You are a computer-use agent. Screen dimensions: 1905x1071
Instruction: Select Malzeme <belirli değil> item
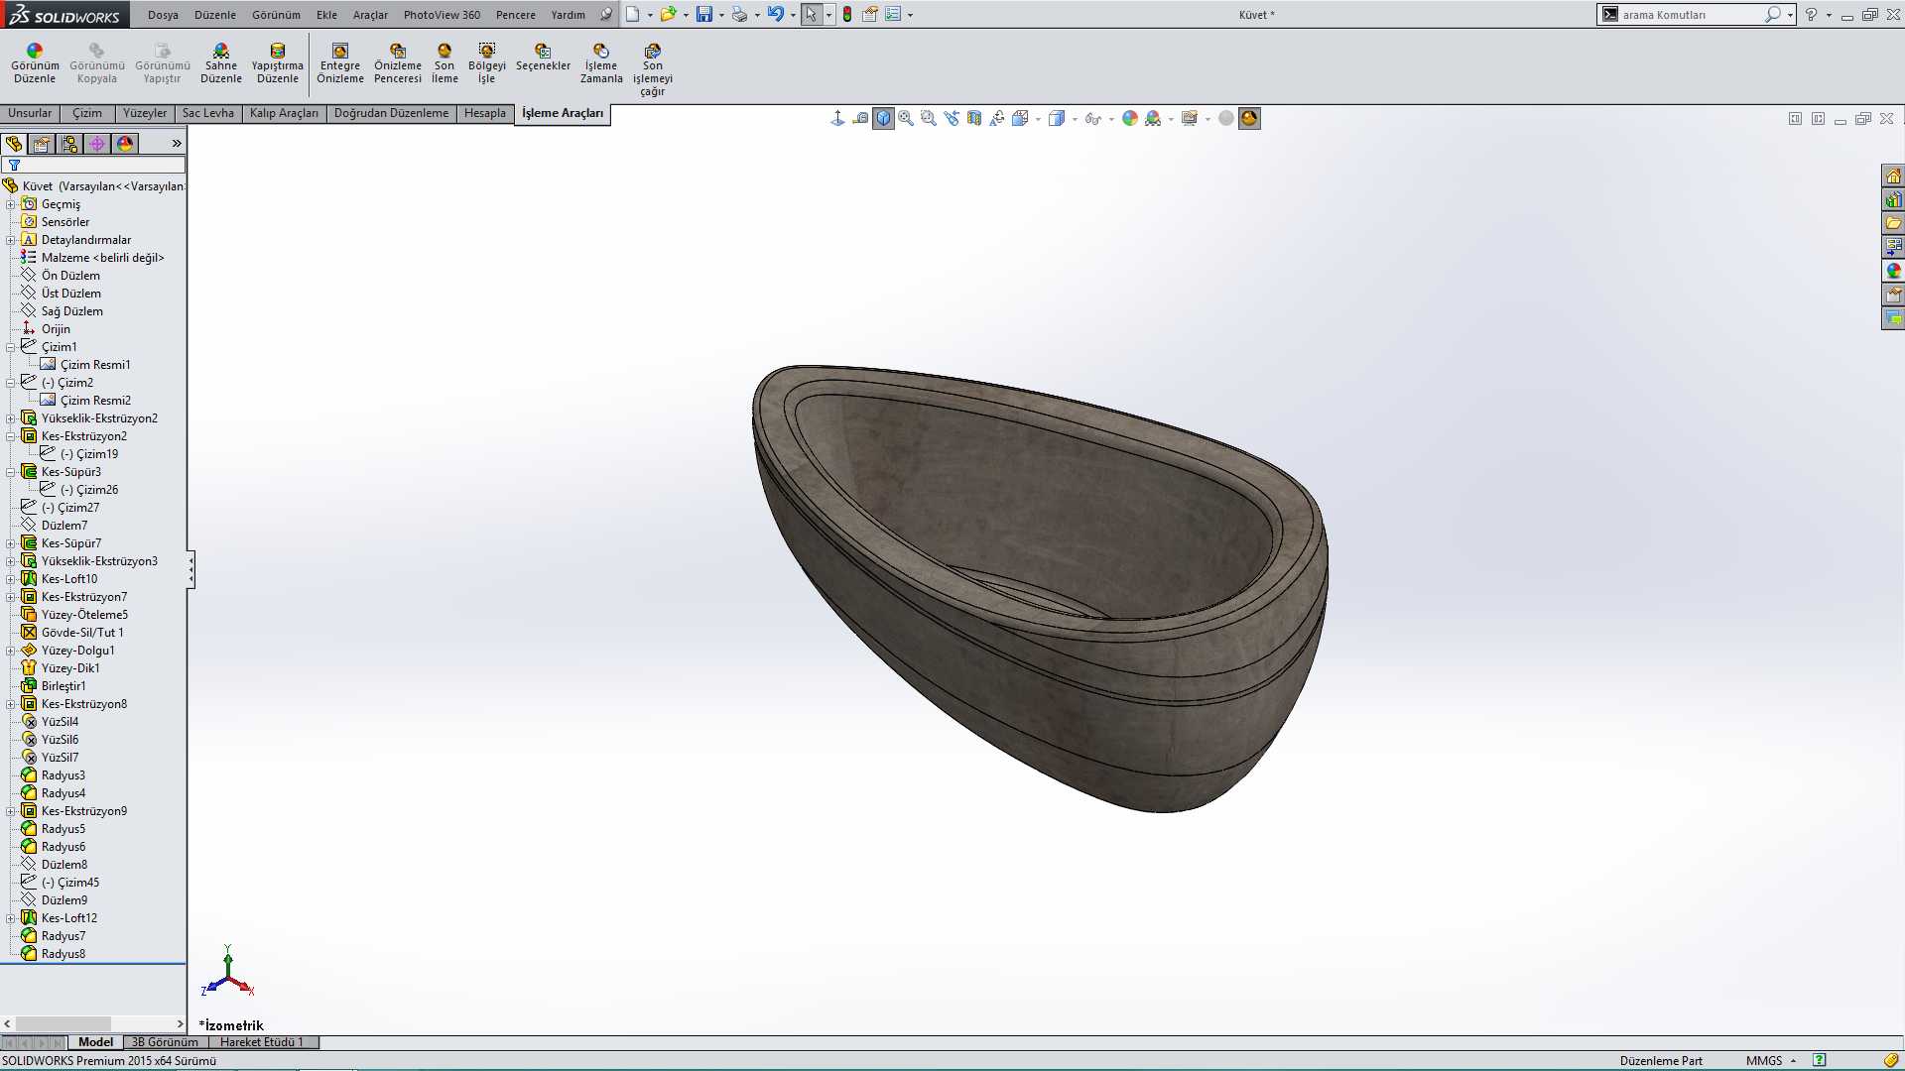pyautogui.click(x=102, y=258)
